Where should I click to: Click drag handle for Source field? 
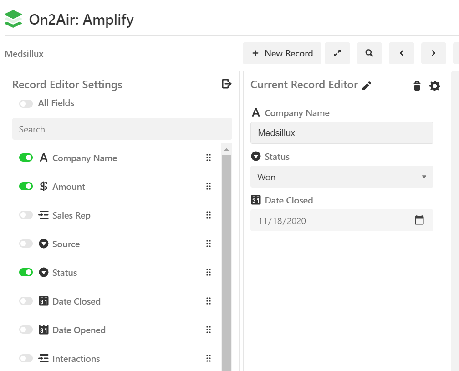(x=209, y=244)
